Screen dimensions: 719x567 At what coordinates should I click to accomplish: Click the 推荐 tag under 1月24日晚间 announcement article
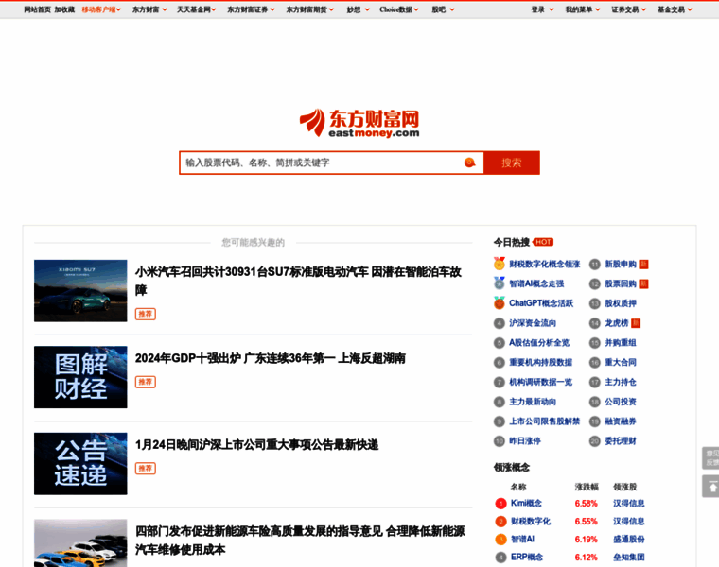pos(146,469)
